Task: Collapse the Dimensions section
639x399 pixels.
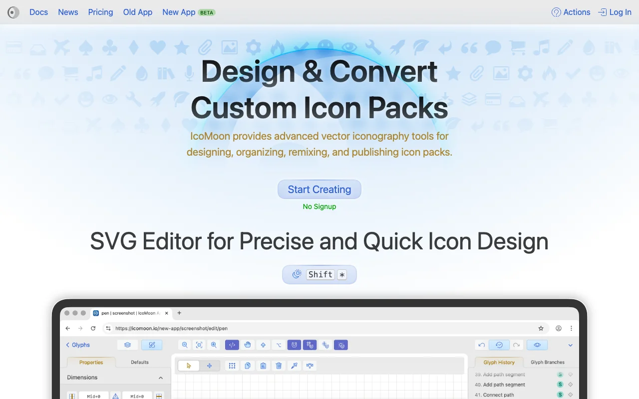Action: click(x=161, y=378)
